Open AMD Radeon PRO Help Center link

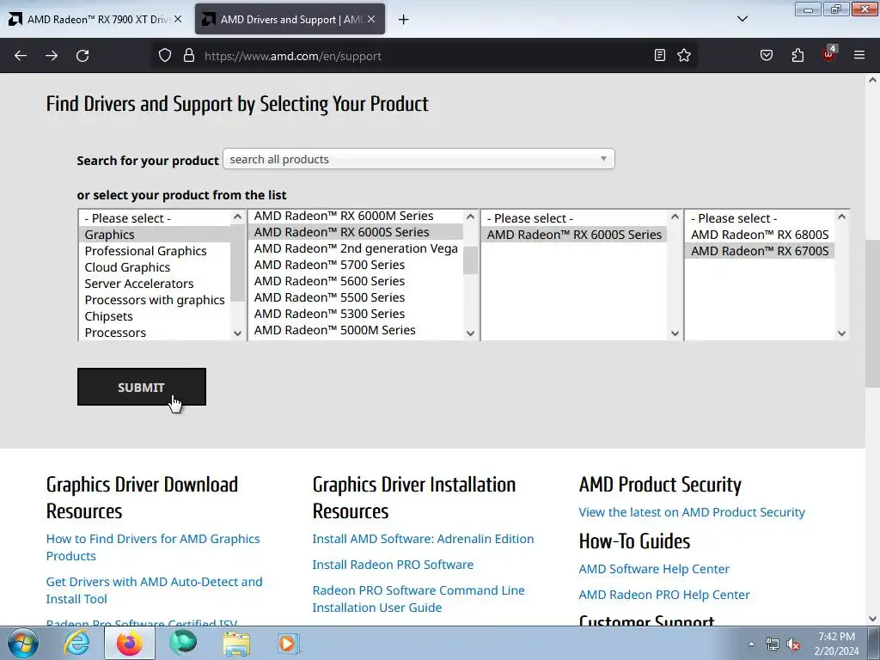664,595
